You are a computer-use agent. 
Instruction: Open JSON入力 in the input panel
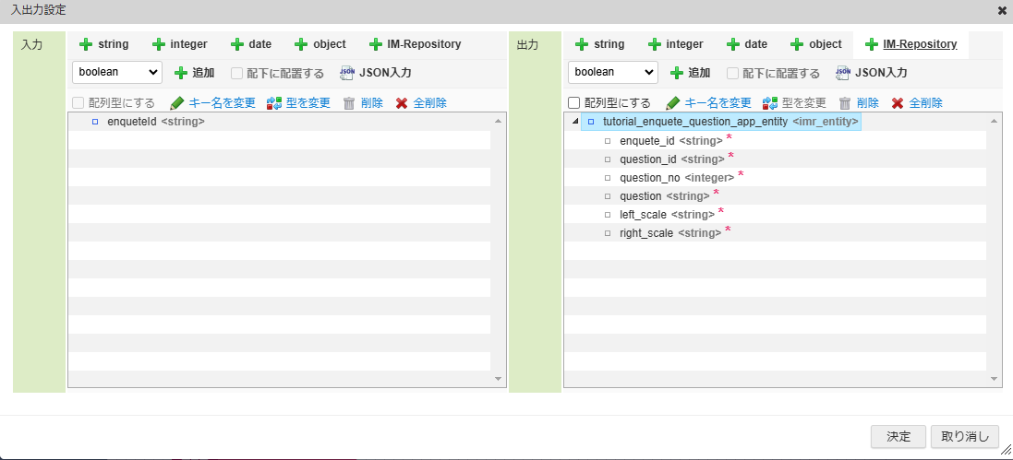click(376, 73)
